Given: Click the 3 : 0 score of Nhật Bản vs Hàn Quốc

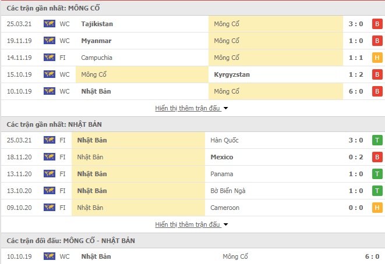Looking at the screenshot, I should point(356,140).
